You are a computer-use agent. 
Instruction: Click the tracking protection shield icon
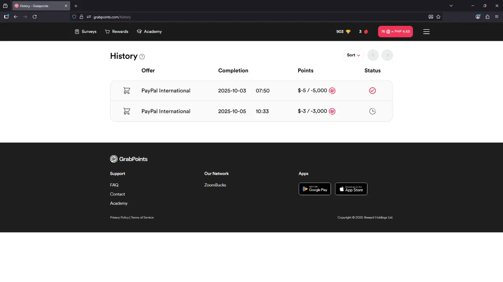(x=74, y=17)
